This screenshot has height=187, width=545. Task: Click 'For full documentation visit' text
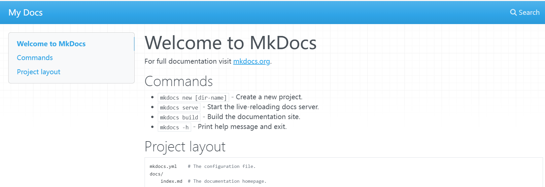click(188, 61)
